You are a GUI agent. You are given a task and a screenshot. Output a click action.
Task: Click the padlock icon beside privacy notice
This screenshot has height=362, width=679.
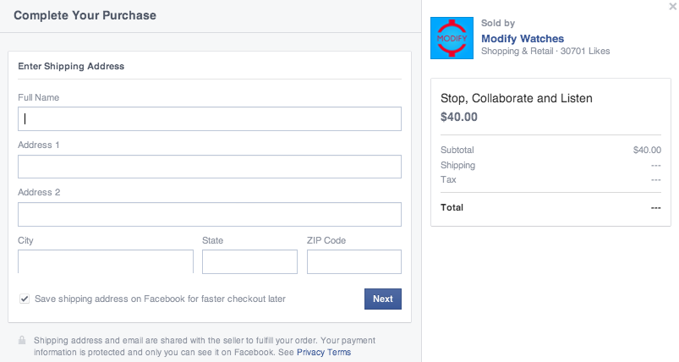point(22,340)
